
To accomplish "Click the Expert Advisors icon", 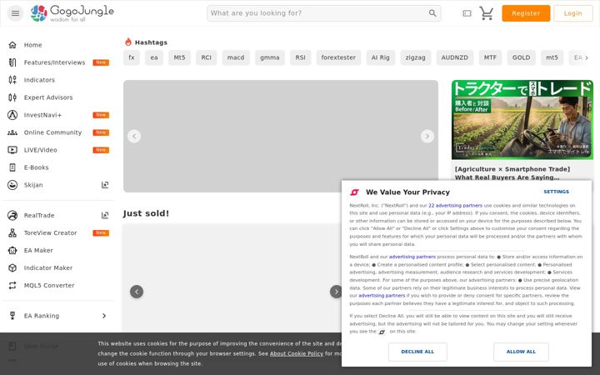I will (x=12, y=97).
